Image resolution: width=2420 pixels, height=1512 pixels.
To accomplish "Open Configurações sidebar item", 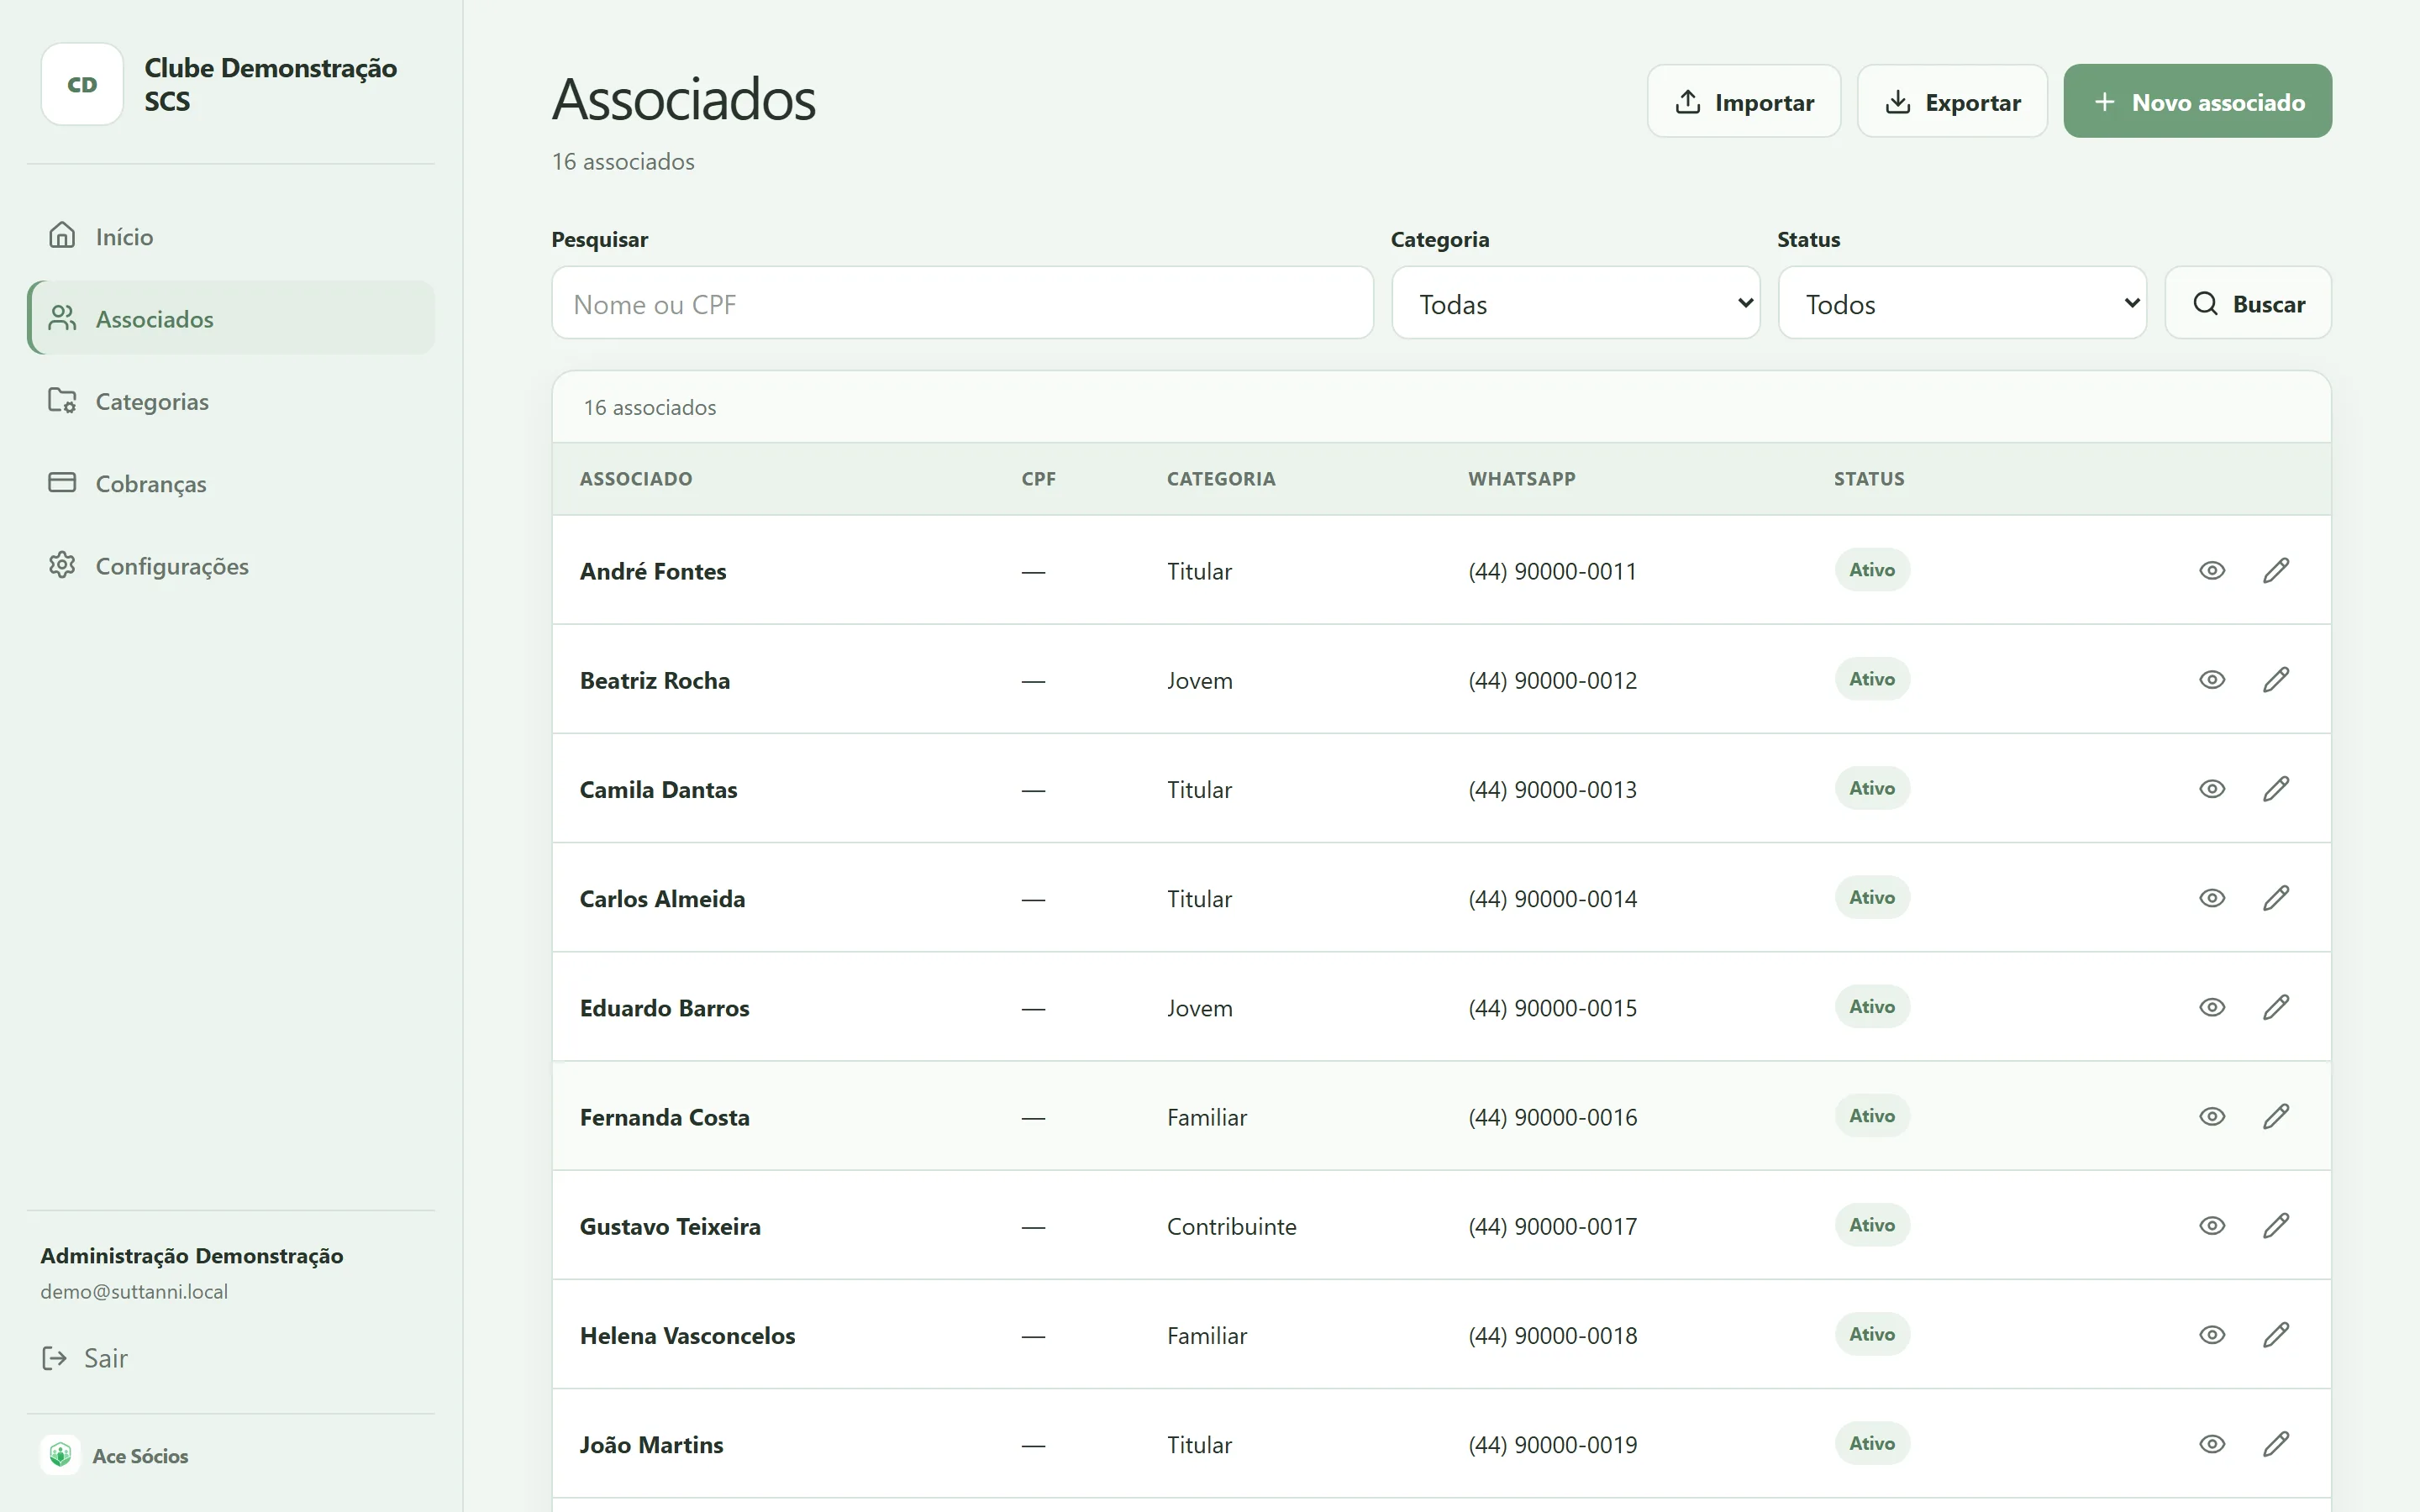I will coord(231,566).
